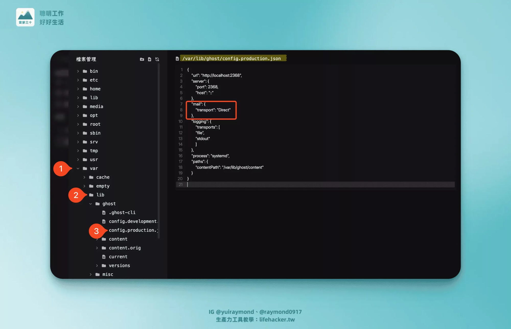Viewport: 511px width, 329px height.
Task: Click the file icon beside .ghost-cli
Action: [104, 213]
